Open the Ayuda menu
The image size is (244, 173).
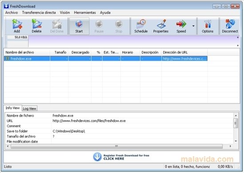pos(105,12)
